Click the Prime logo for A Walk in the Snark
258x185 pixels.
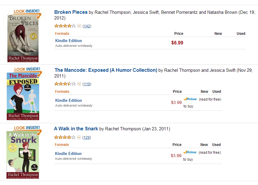tap(190, 152)
